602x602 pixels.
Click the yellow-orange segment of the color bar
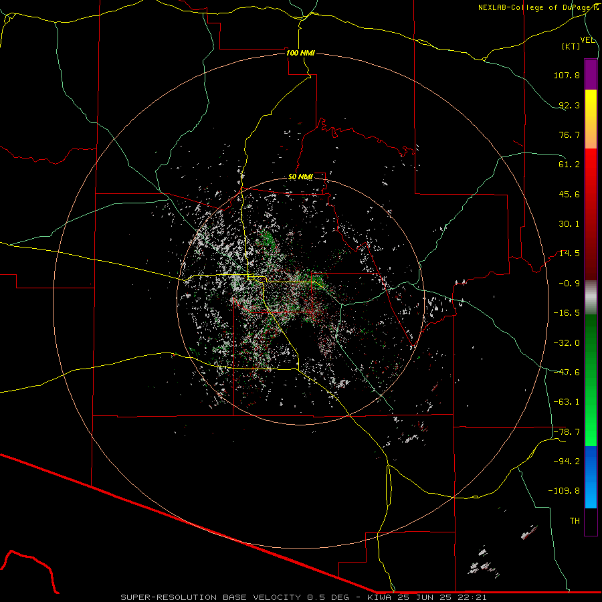(591, 119)
